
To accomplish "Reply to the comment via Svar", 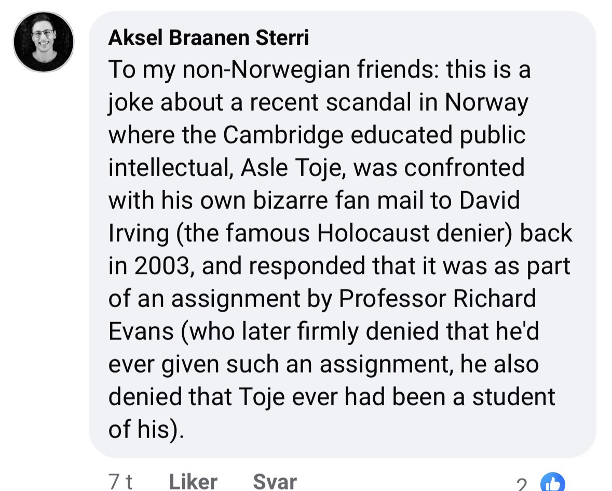I will point(275,481).
